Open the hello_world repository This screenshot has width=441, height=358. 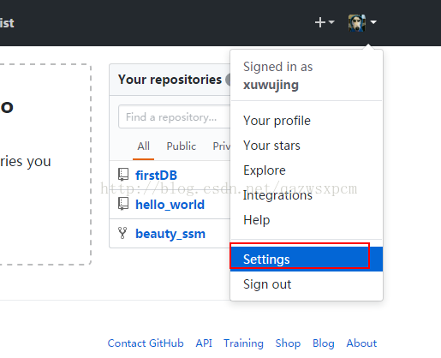pos(170,205)
